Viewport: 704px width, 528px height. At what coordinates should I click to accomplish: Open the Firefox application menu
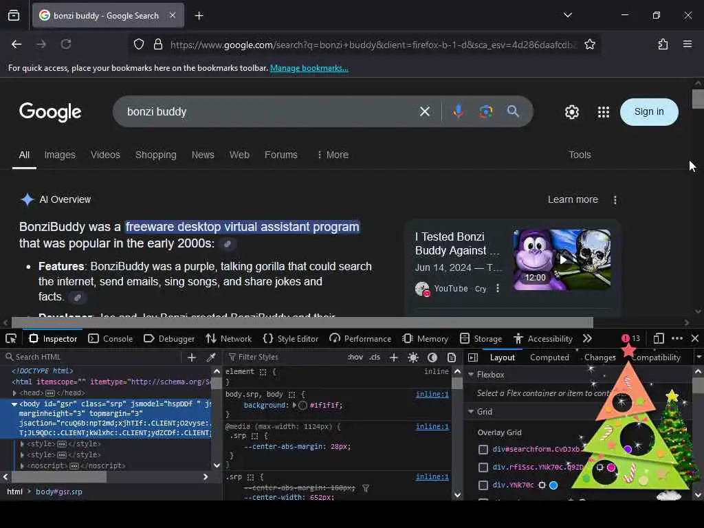tap(687, 45)
